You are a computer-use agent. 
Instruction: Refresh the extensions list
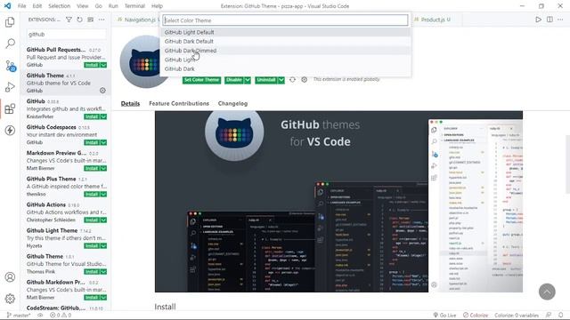point(79,20)
